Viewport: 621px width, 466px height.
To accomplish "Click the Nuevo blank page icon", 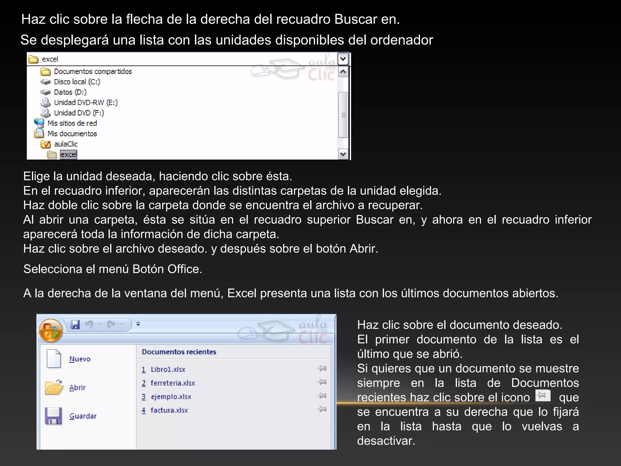I will click(x=54, y=359).
